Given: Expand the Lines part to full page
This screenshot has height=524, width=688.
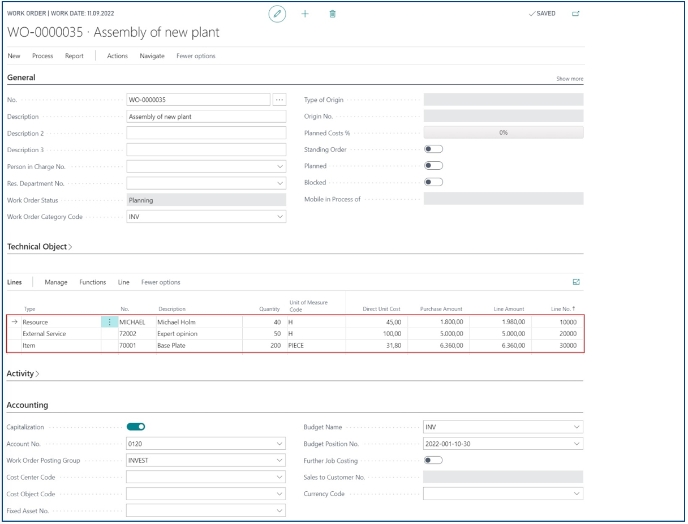Looking at the screenshot, I should 577,282.
